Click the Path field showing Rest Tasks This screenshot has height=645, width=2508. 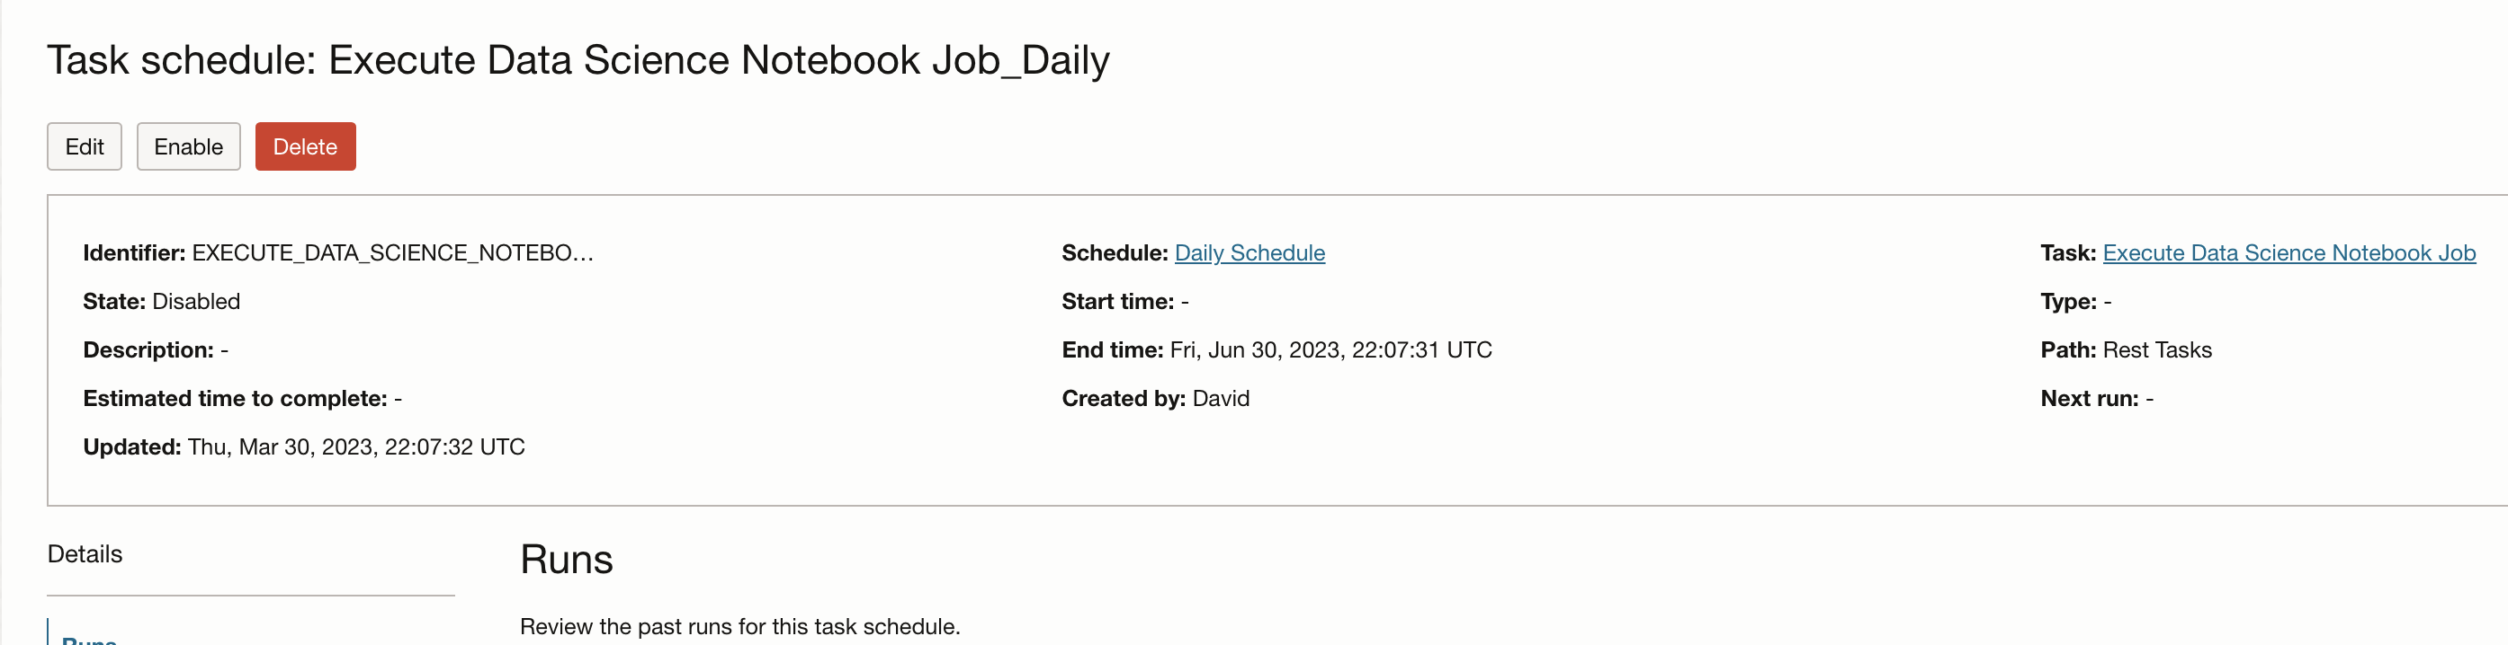2126,349
